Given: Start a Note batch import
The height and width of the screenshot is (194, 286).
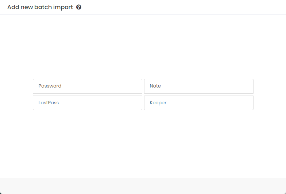Looking at the screenshot, I should (199, 86).
